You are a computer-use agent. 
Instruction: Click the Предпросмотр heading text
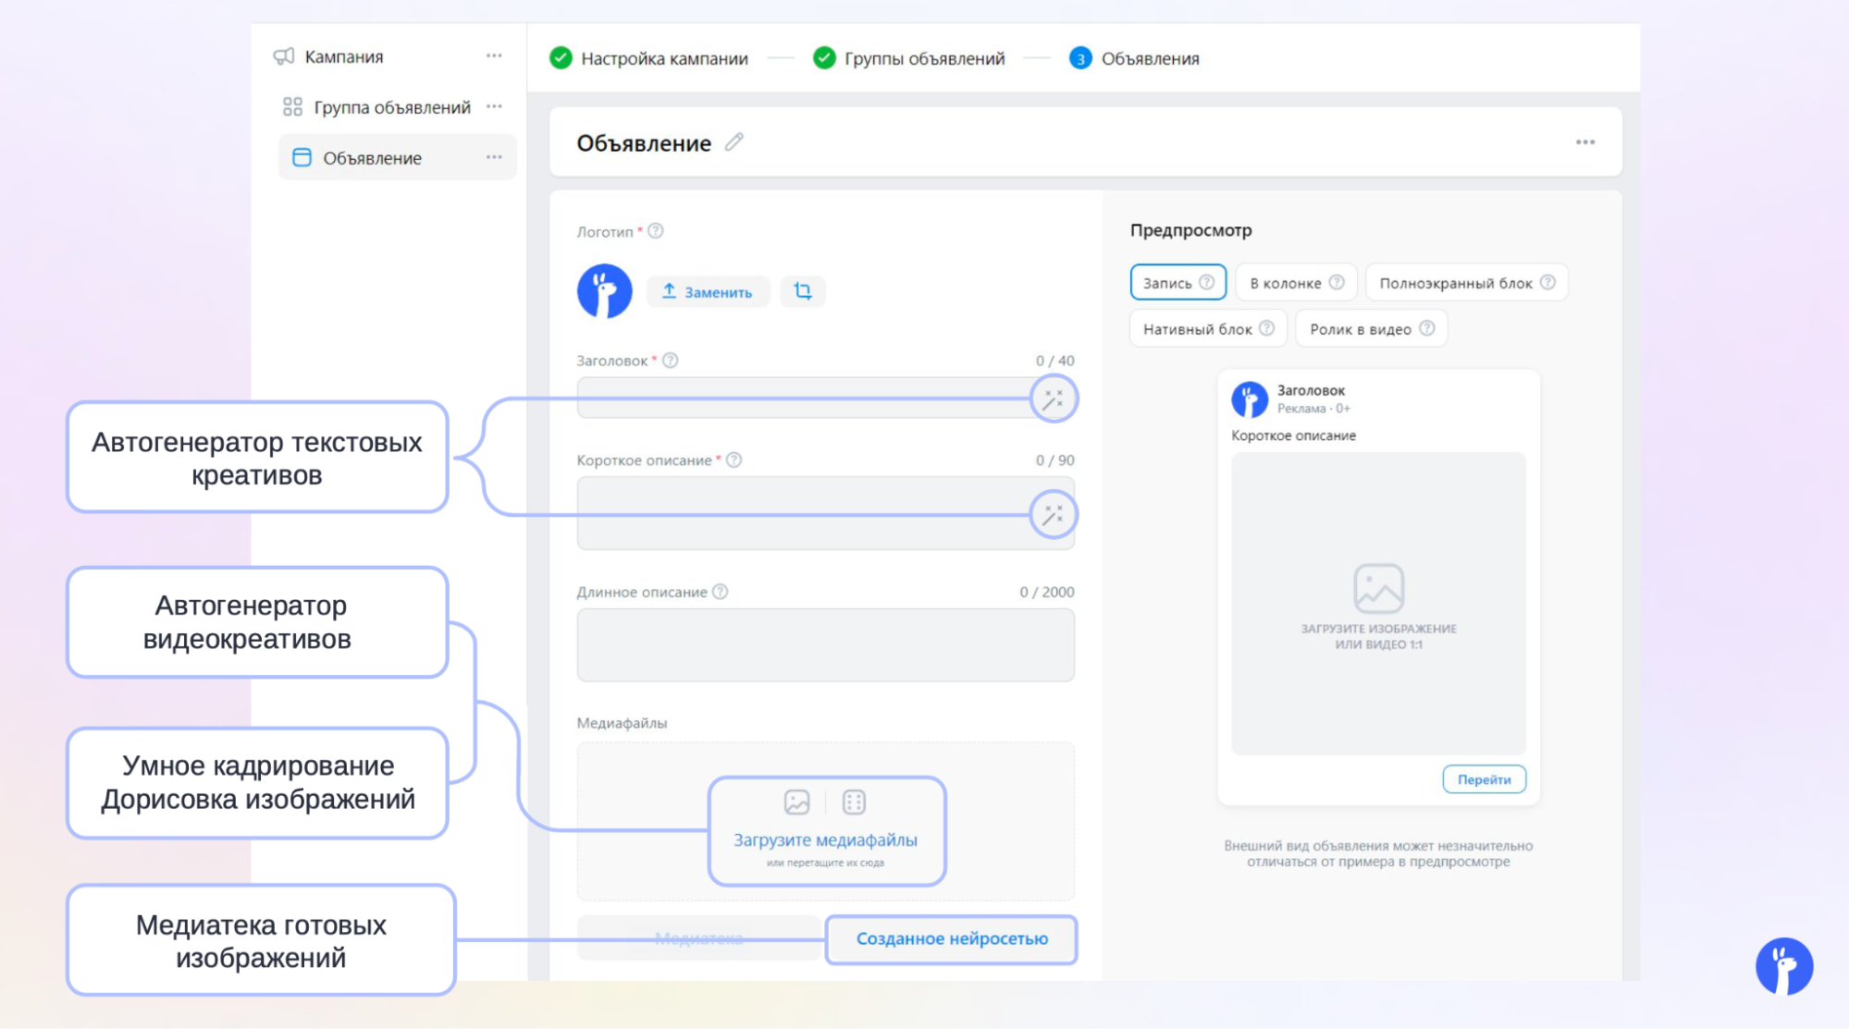point(1191,229)
